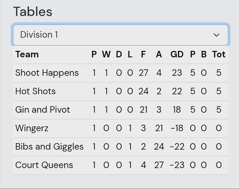Click the Court Queens team name

pos(44,165)
